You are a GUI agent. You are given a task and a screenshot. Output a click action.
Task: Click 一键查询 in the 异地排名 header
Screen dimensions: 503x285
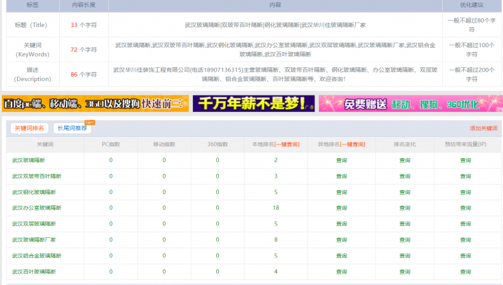pyautogui.click(x=352, y=144)
